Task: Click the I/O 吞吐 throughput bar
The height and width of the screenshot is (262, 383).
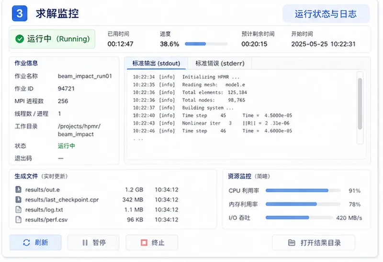Action: click(299, 218)
